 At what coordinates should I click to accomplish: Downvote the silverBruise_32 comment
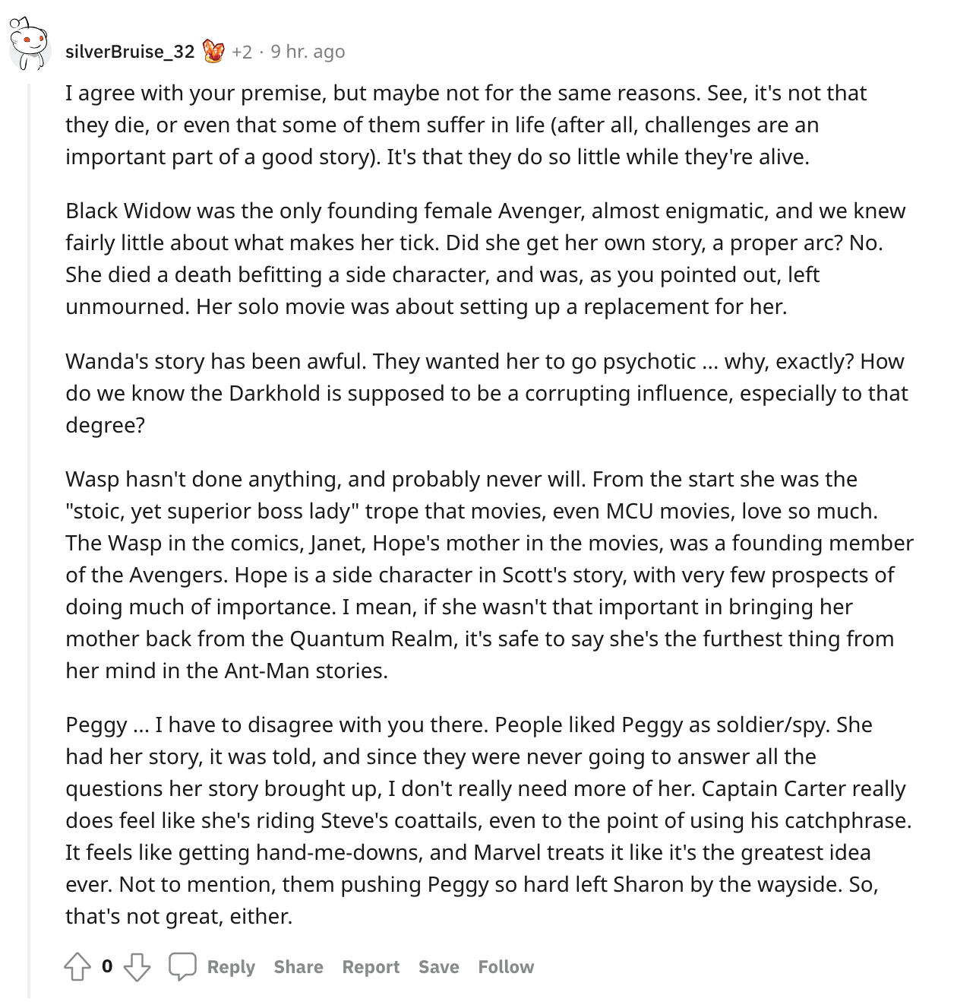[137, 967]
